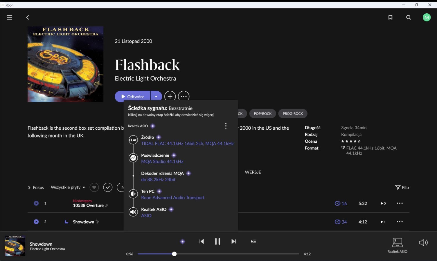
Task: Open the bookmarks icon
Action: click(x=390, y=17)
